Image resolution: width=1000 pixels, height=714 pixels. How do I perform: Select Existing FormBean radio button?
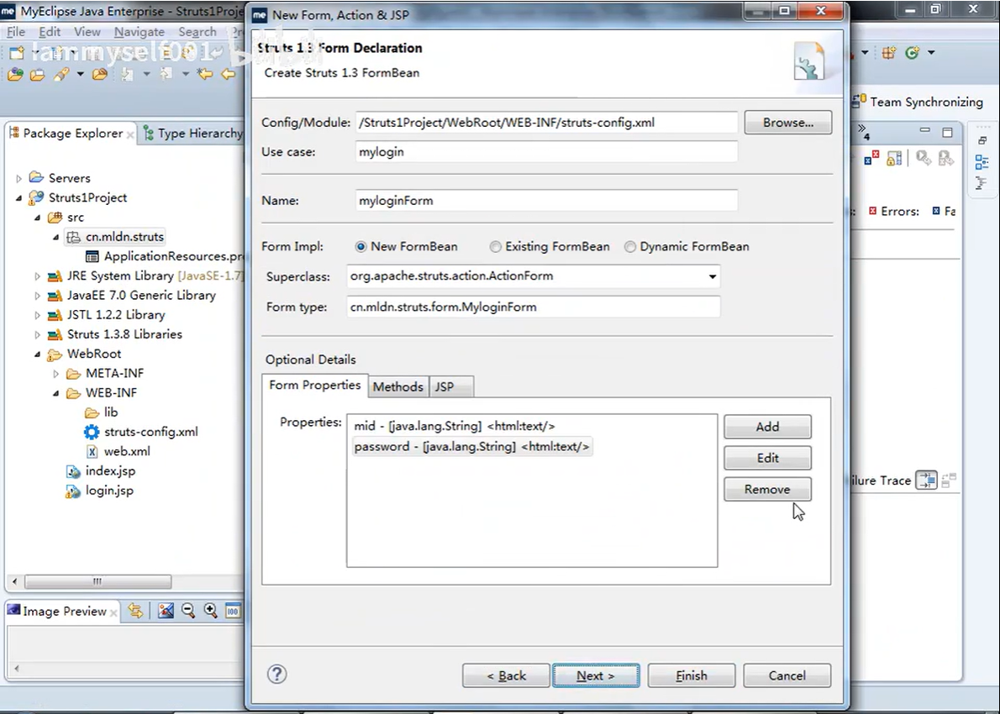point(496,247)
